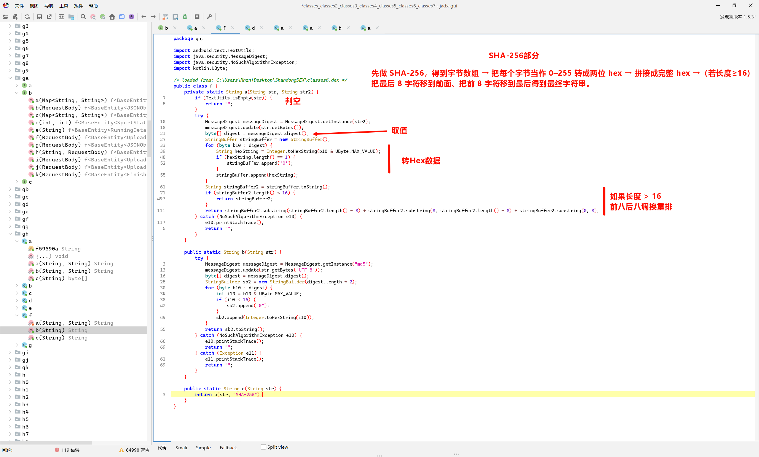Collapse the gh package node
The width and height of the screenshot is (759, 457).
(10, 234)
